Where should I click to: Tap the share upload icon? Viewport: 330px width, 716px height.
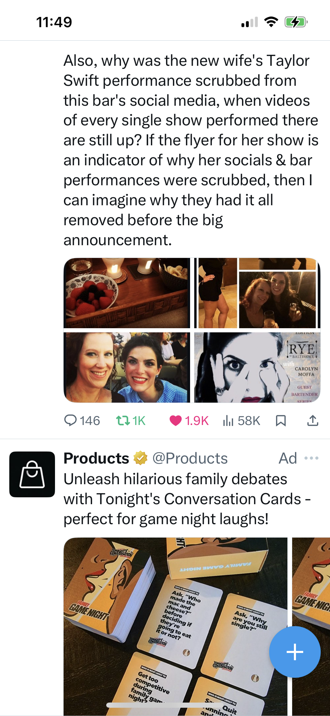click(x=312, y=421)
